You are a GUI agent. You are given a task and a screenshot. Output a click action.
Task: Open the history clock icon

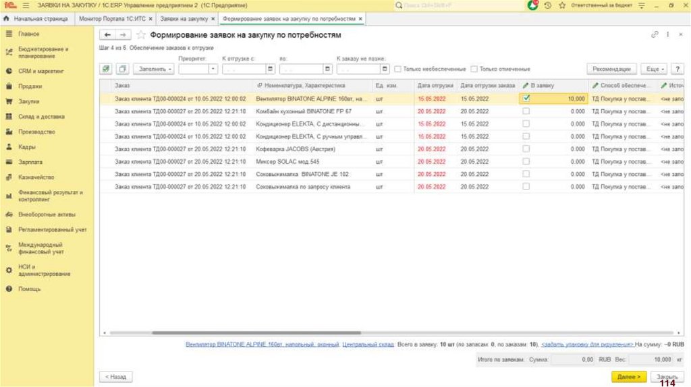pos(547,5)
